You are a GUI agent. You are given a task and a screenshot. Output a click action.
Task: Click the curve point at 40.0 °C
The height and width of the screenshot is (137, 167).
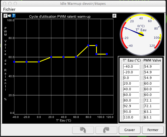coord(63,57)
